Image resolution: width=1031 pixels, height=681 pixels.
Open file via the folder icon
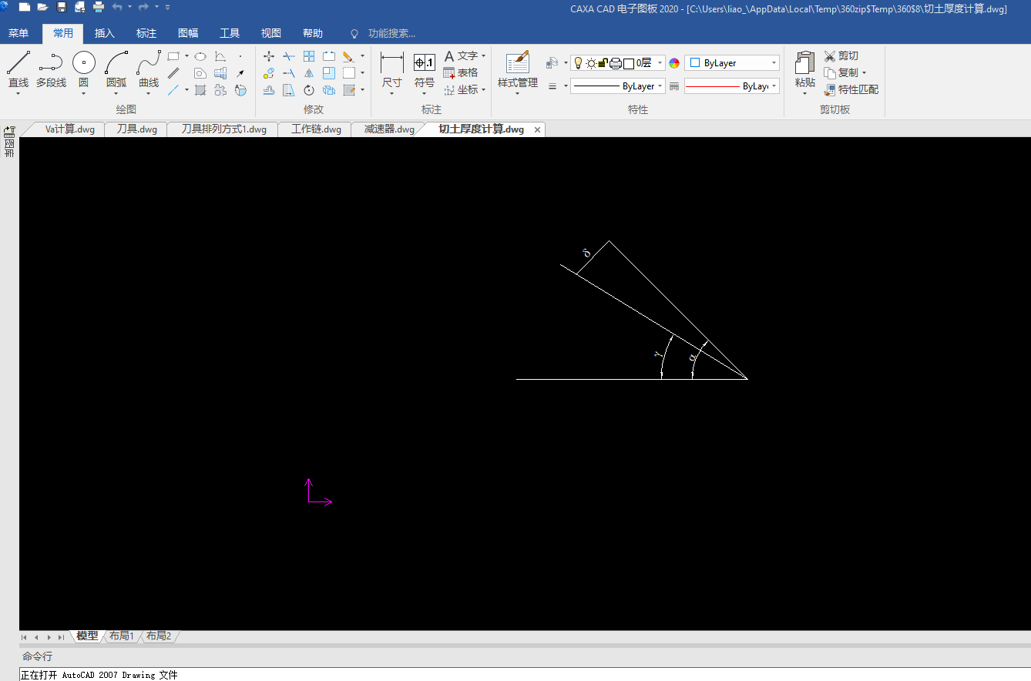click(x=42, y=7)
